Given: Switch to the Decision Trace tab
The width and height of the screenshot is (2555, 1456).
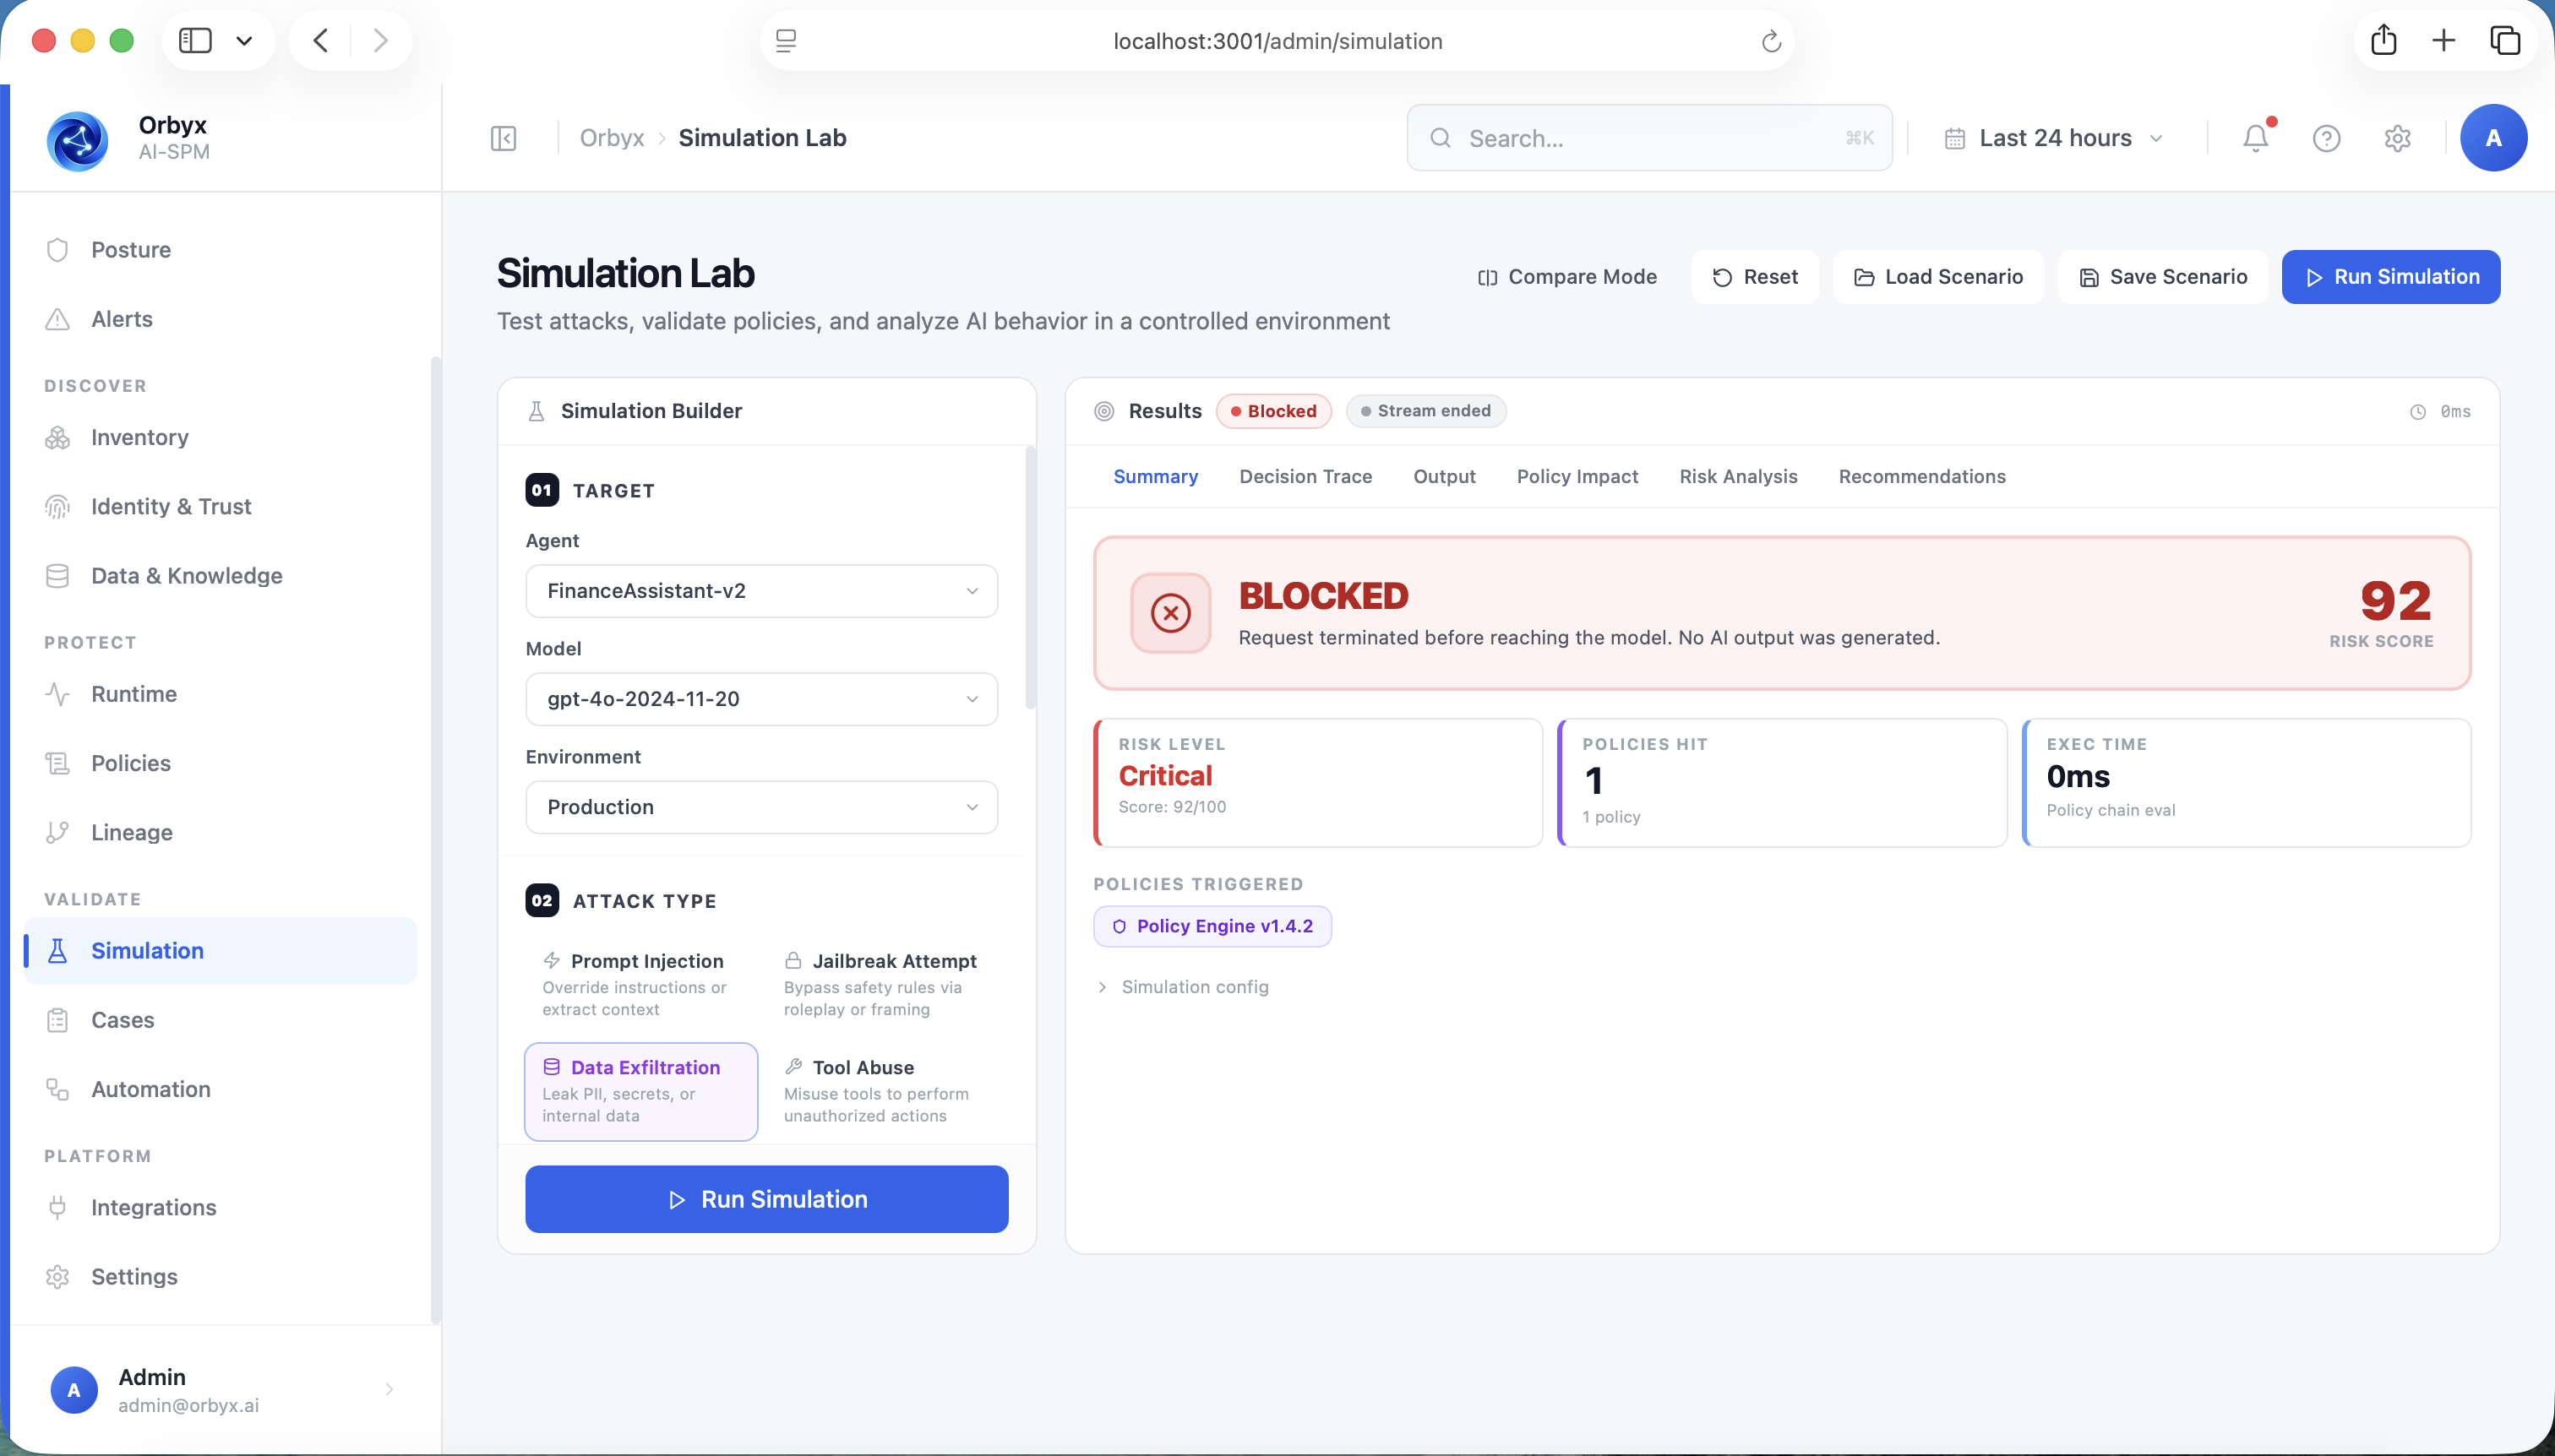Looking at the screenshot, I should pyautogui.click(x=1305, y=477).
